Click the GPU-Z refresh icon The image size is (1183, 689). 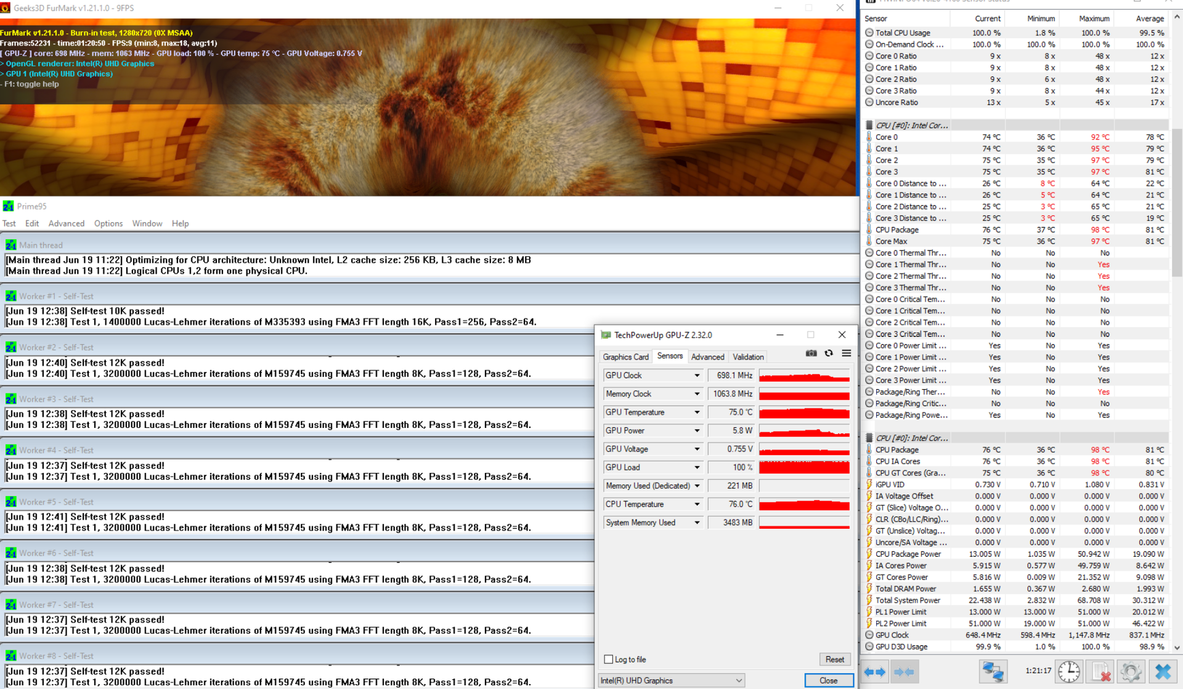coord(829,353)
